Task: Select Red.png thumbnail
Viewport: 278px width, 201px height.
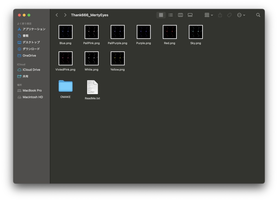Action: pos(170,32)
